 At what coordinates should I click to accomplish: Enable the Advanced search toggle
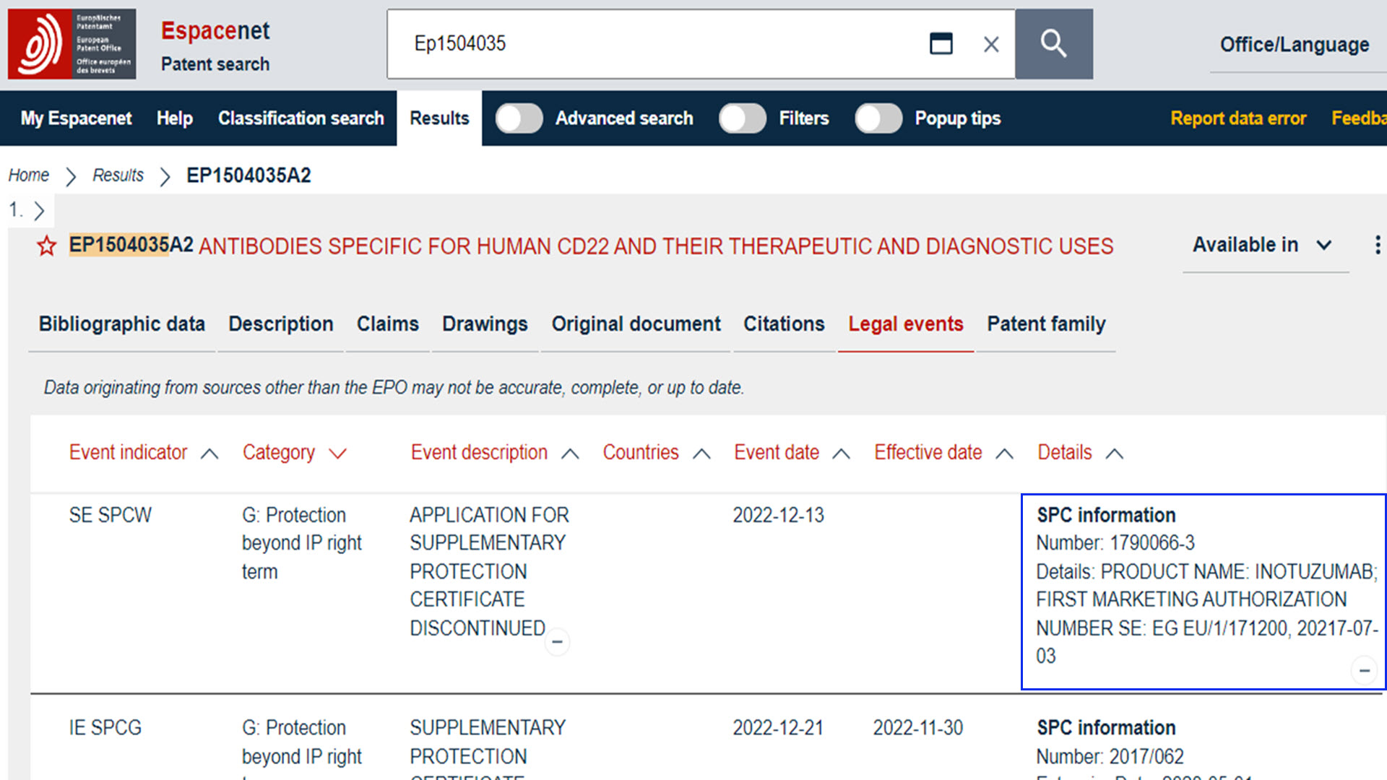tap(519, 118)
